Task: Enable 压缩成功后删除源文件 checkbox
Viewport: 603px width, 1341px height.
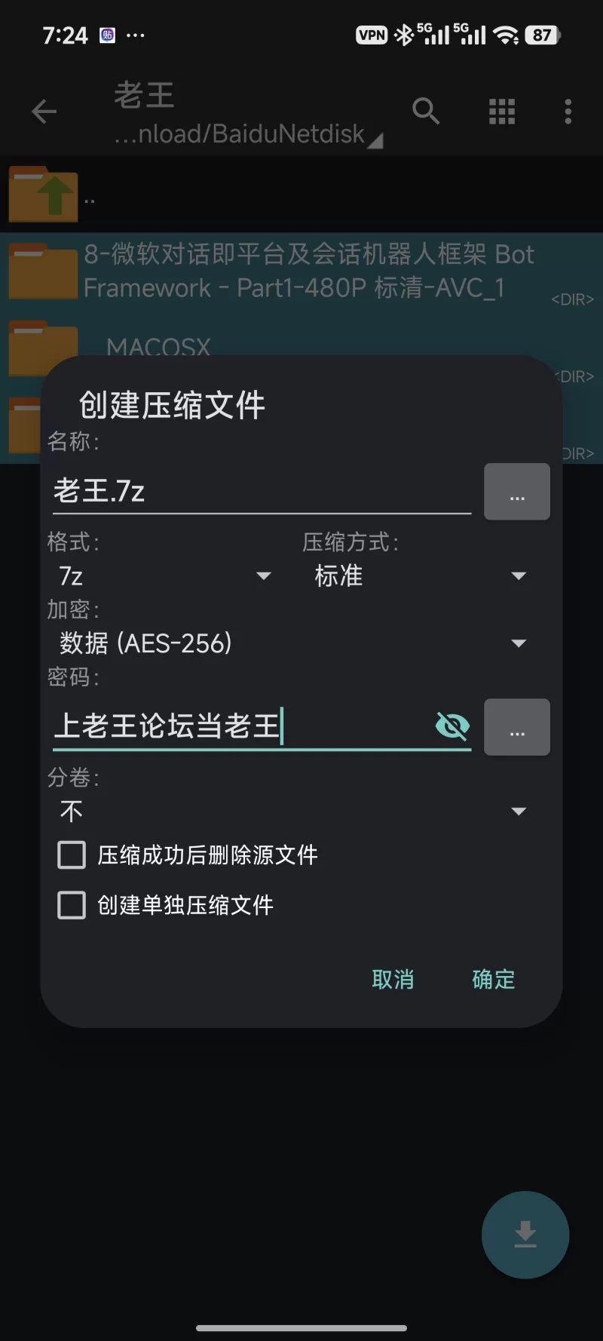Action: coord(71,855)
